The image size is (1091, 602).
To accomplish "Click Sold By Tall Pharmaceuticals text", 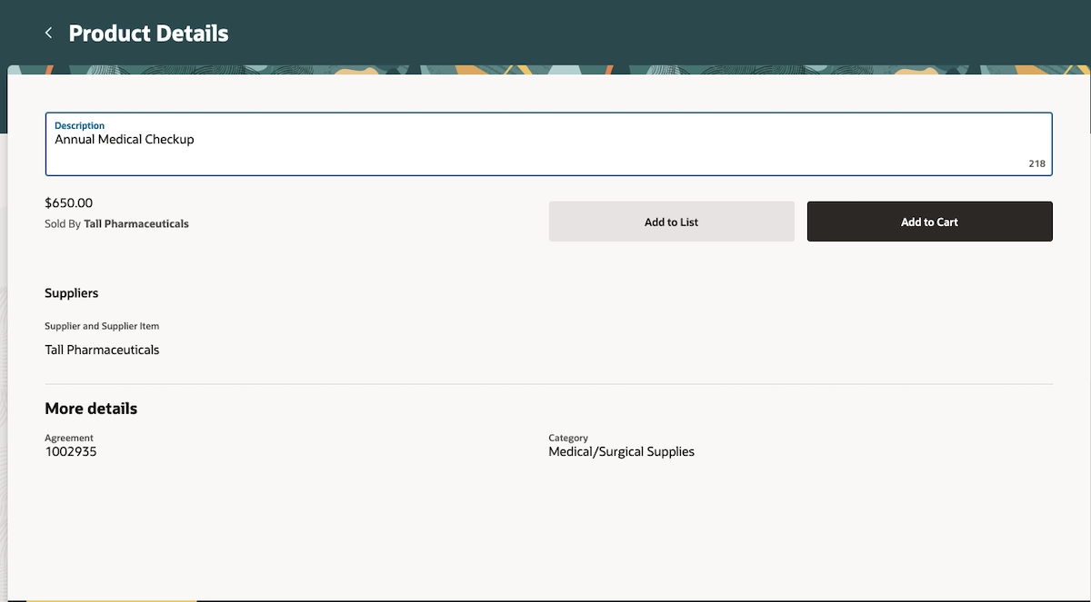I will point(116,223).
